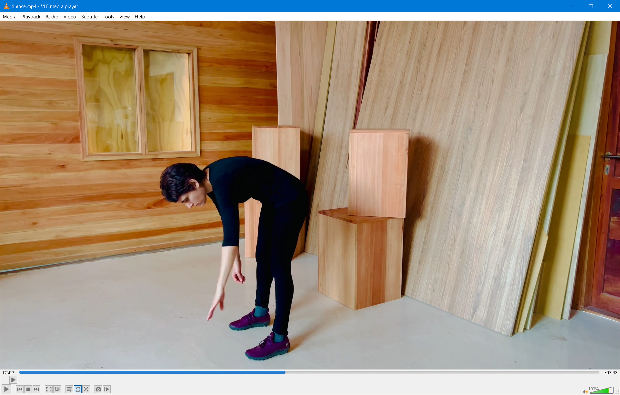
Task: Toggle fullscreen video mode
Action: (48, 389)
